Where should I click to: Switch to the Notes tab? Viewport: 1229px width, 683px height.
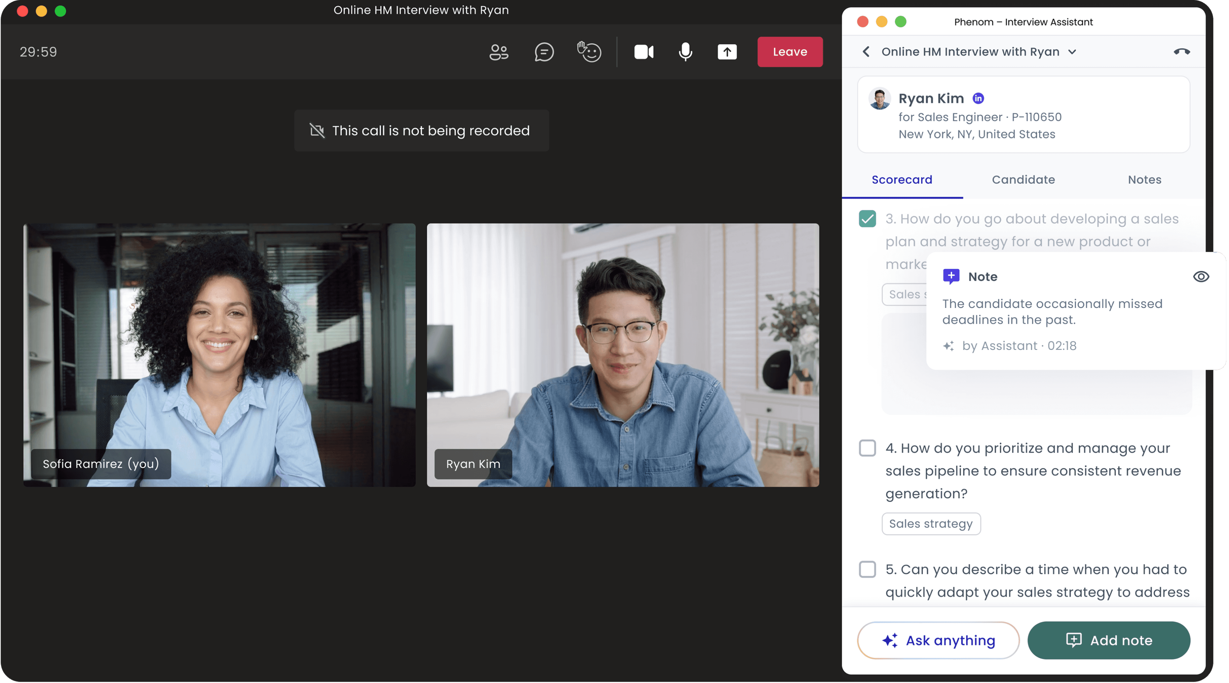pyautogui.click(x=1144, y=180)
